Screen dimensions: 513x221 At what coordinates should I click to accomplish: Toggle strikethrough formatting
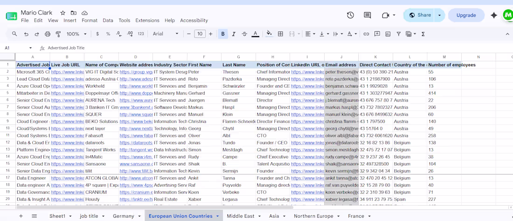[x=244, y=34]
